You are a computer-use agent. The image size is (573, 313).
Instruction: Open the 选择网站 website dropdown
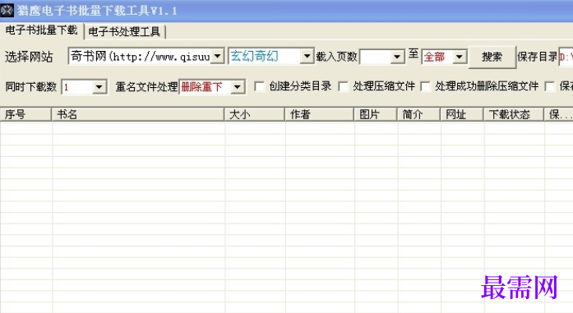[x=217, y=56]
